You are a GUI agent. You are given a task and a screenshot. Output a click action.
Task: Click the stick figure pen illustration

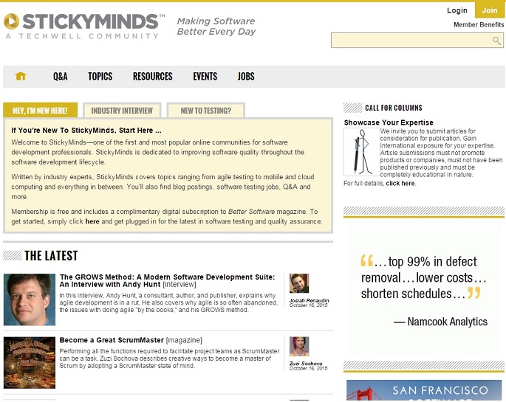pos(361,153)
